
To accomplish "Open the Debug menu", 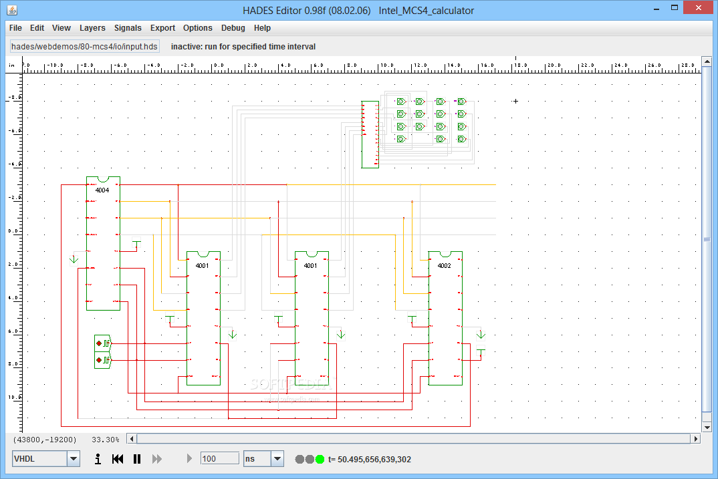I will pyautogui.click(x=233, y=28).
